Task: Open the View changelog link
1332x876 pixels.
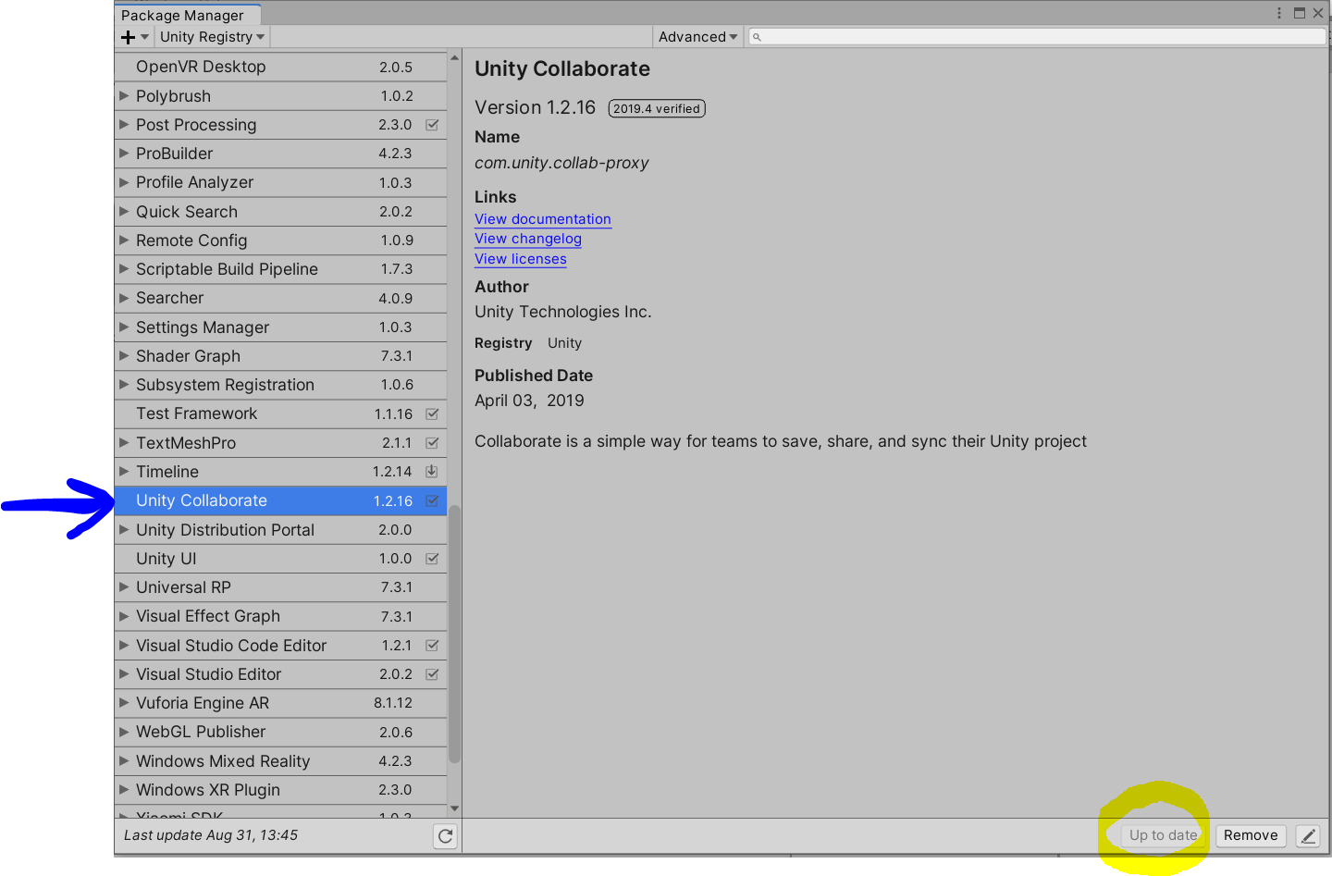Action: [527, 239]
